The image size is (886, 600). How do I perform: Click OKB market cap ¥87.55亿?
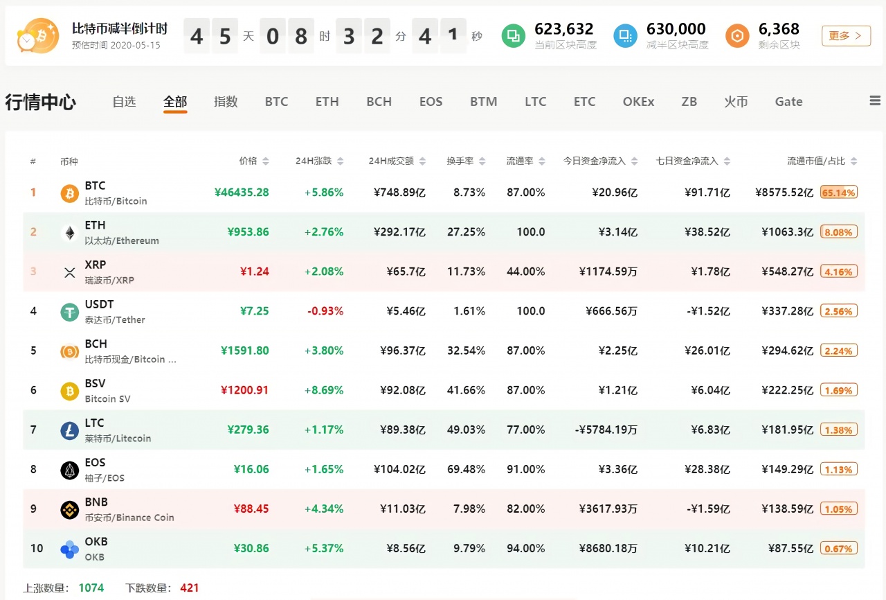click(790, 548)
